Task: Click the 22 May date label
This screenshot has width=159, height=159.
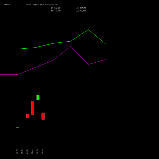Action: pyautogui.click(x=17, y=151)
